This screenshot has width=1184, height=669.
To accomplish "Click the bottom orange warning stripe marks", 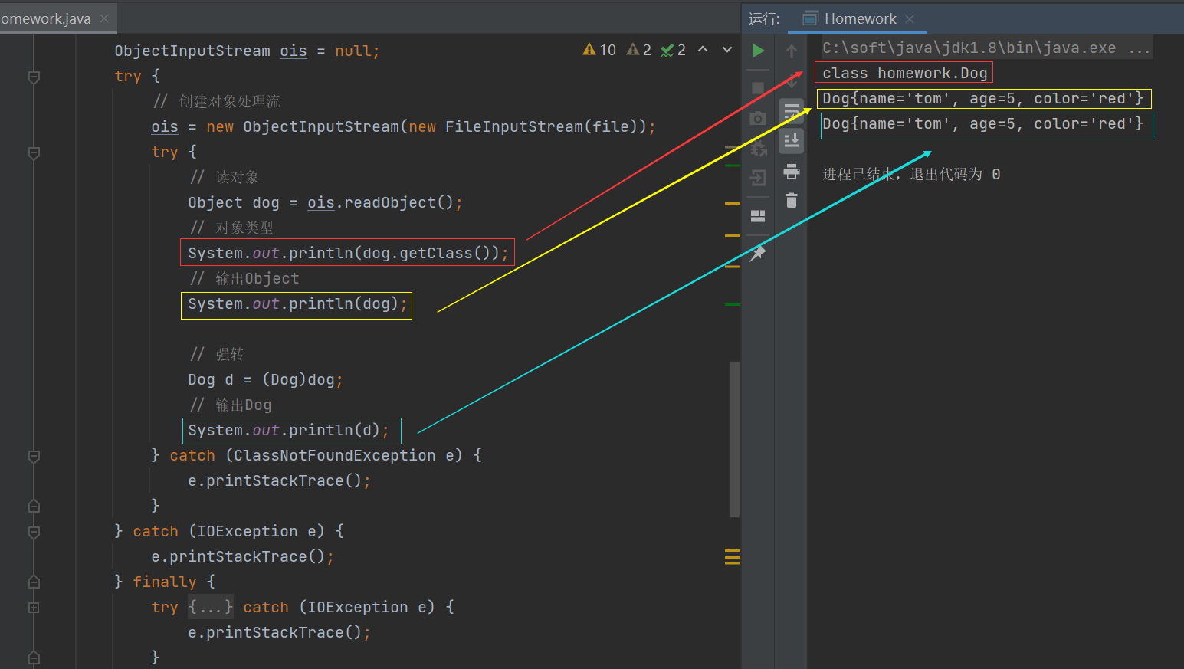I will (x=733, y=557).
